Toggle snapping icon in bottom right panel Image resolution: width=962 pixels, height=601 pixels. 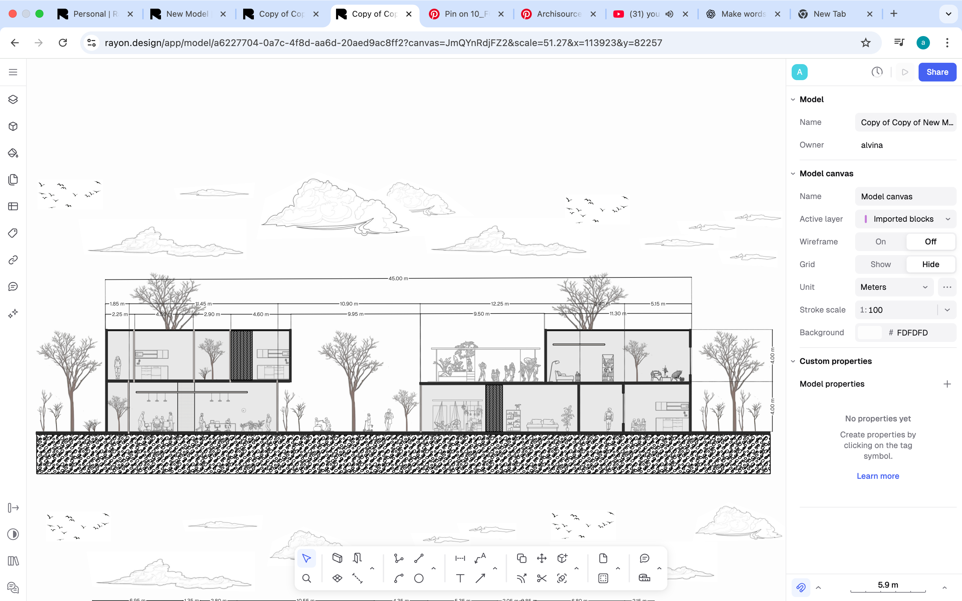(801, 587)
